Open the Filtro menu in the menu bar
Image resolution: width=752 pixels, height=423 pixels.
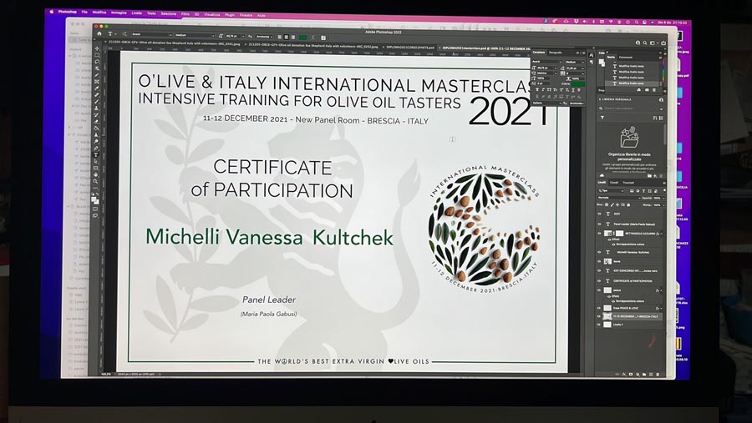(x=185, y=14)
